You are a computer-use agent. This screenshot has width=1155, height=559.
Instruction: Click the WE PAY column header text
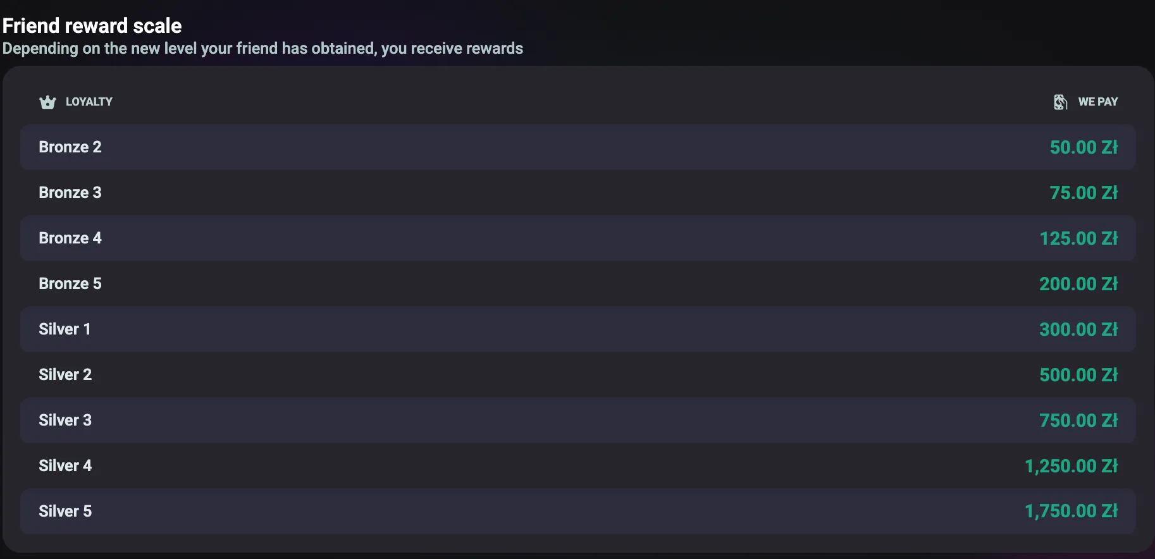point(1097,102)
